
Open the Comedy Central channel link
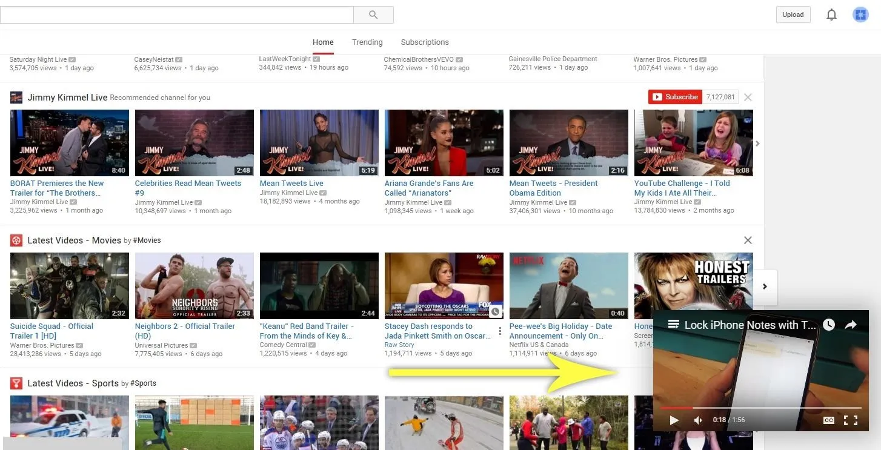click(284, 345)
